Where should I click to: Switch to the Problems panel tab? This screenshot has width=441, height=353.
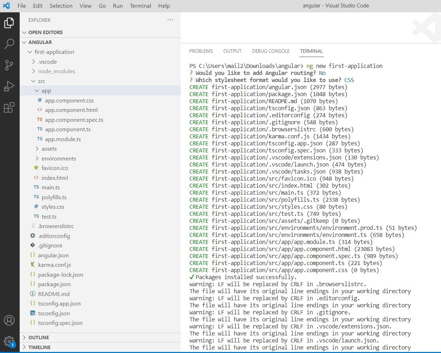pos(201,51)
